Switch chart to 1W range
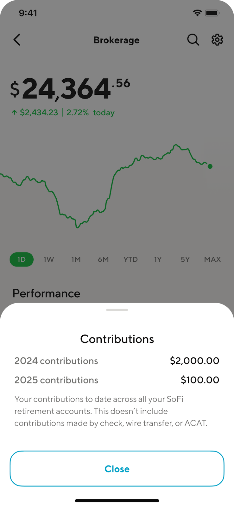The width and height of the screenshot is (234, 507). (49, 260)
